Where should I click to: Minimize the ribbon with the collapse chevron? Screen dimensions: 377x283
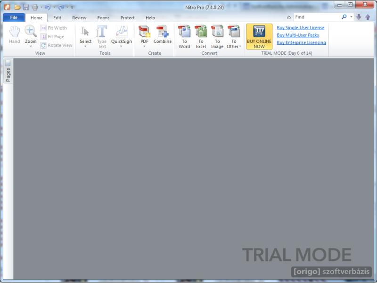click(x=289, y=17)
